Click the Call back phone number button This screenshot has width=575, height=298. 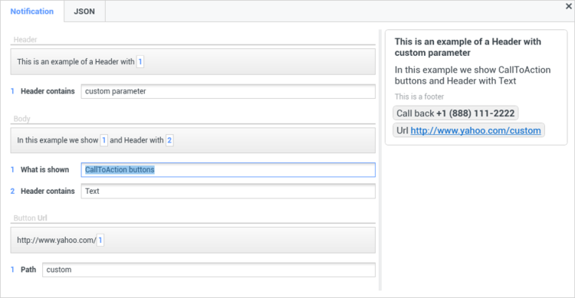tap(455, 113)
